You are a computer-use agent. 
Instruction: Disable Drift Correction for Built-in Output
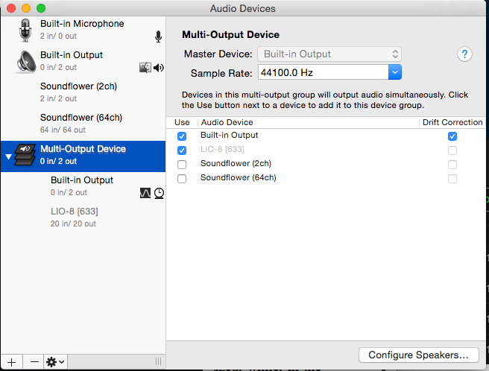tap(452, 136)
